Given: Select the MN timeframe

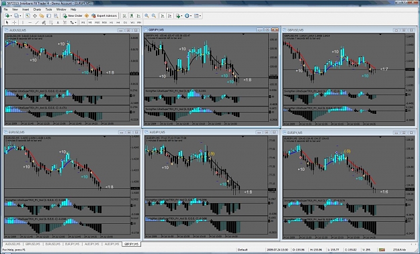Looking at the screenshot, I should point(139,22).
